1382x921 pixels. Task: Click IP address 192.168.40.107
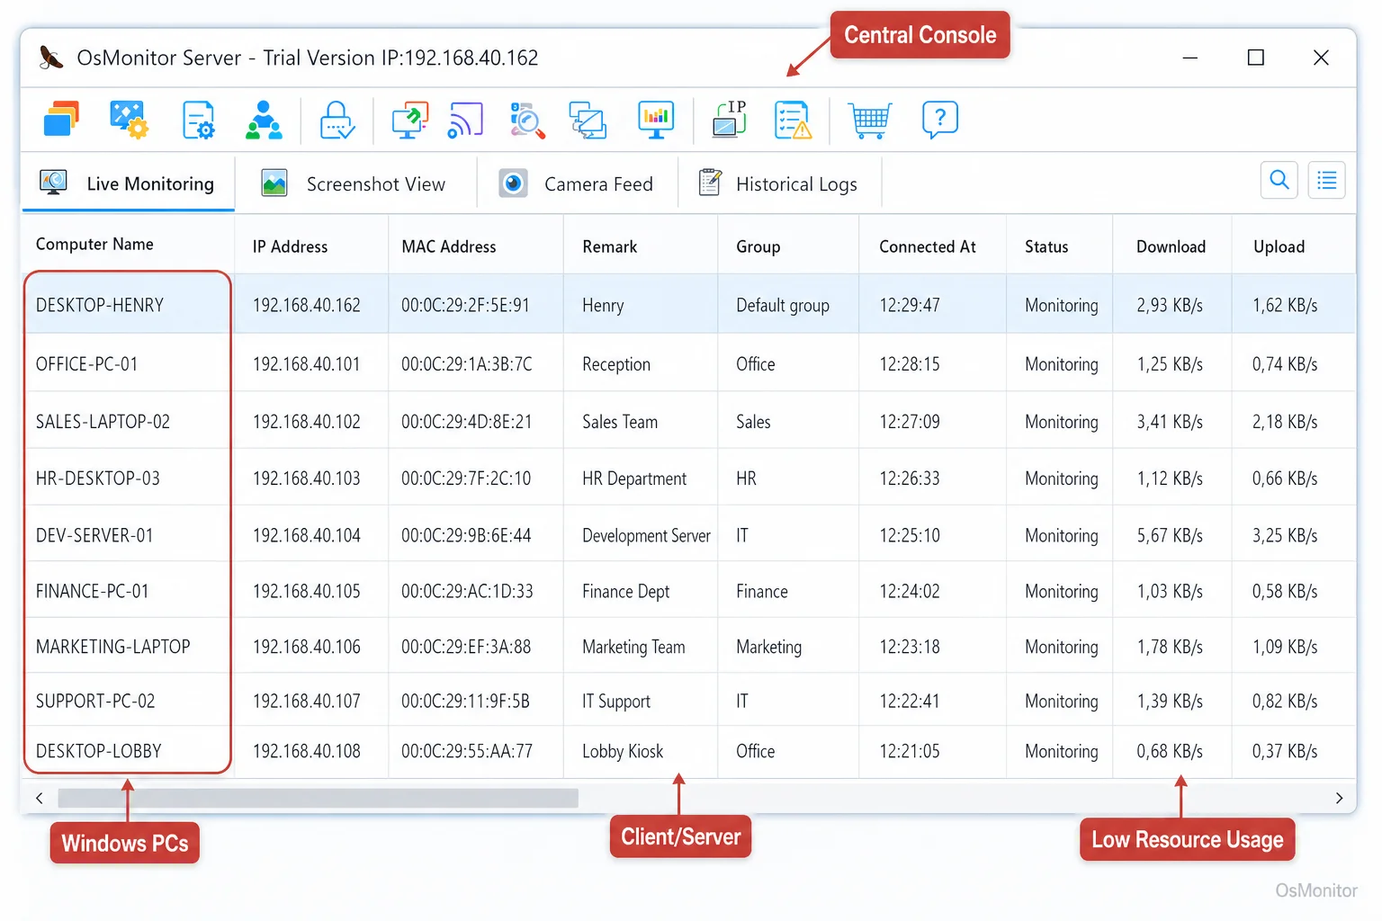[x=306, y=701]
